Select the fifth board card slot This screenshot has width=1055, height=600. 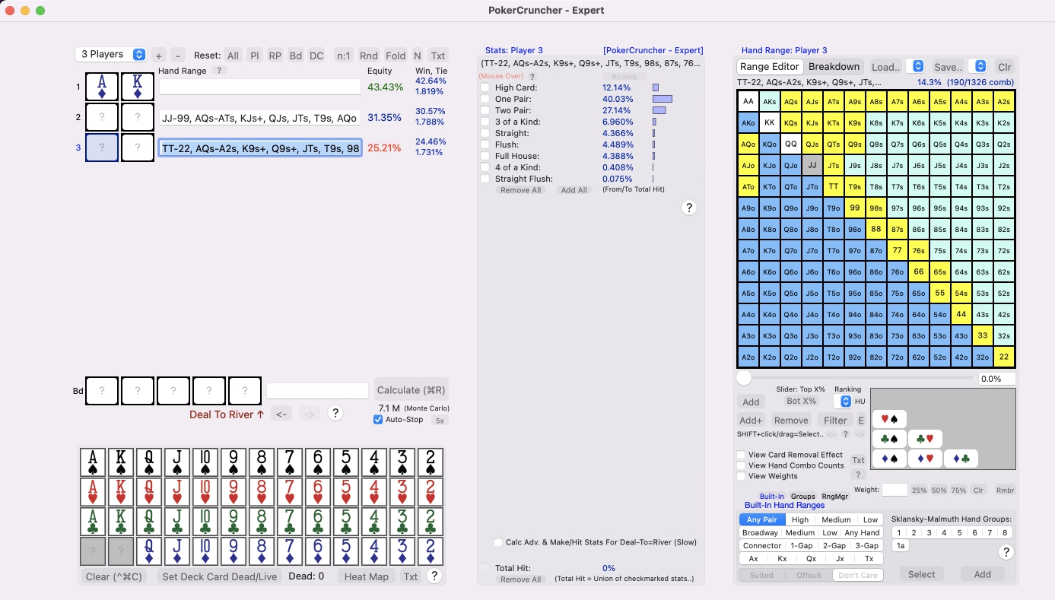(245, 391)
